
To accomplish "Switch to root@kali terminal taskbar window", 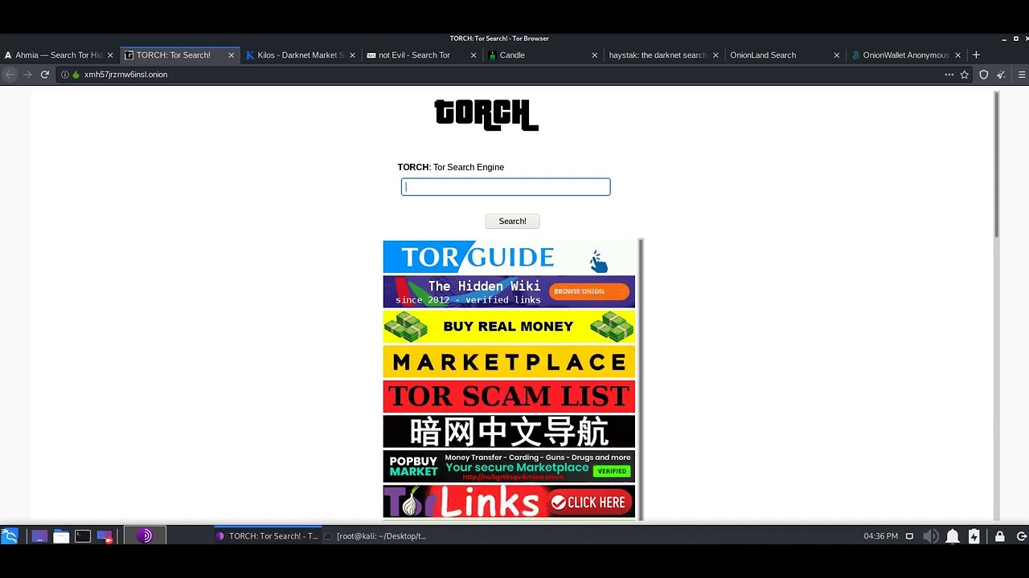I will pyautogui.click(x=375, y=536).
